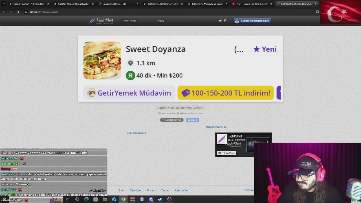Click Lightshot'ı ücretsiz indirin download button
The image size is (361, 203).
click(x=252, y=21)
